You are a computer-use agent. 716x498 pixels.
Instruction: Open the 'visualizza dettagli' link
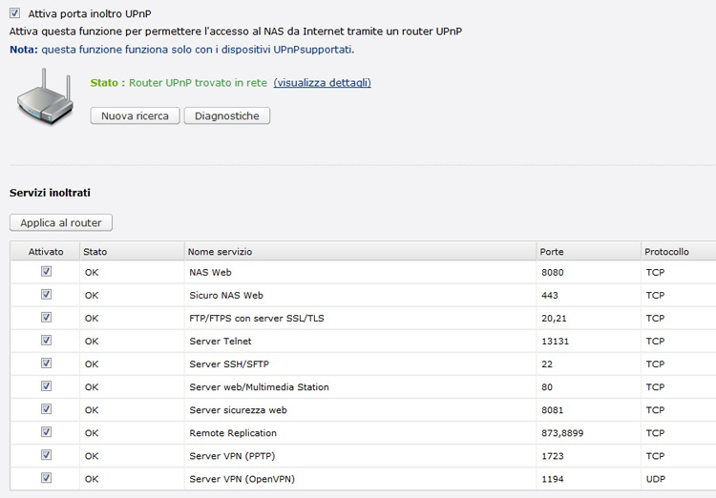(x=322, y=83)
